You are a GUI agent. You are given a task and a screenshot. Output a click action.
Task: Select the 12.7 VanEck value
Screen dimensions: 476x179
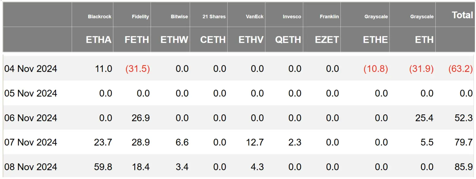tap(255, 142)
